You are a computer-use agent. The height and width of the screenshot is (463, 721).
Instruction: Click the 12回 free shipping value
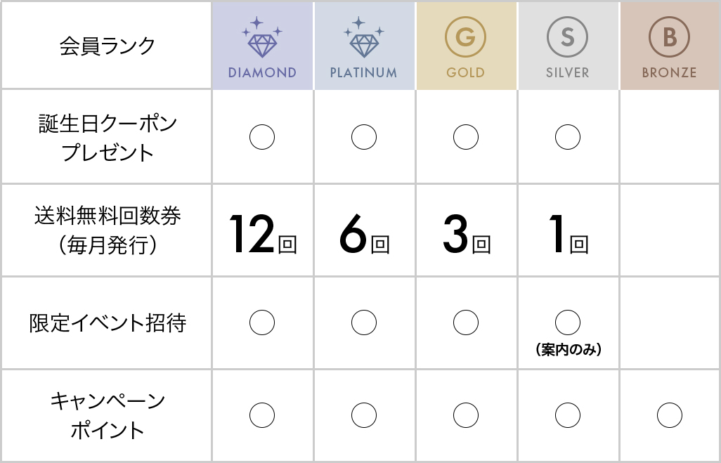262,236
